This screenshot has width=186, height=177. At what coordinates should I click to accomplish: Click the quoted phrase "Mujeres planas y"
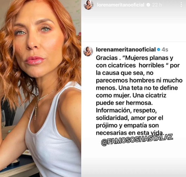pos(148,58)
